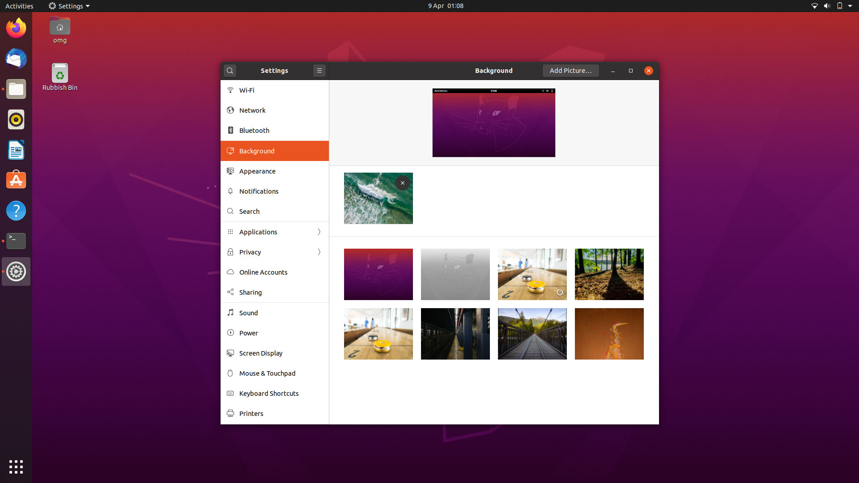This screenshot has width=859, height=483.
Task: Click the Wi-Fi indicator in the top bar
Action: (814, 6)
